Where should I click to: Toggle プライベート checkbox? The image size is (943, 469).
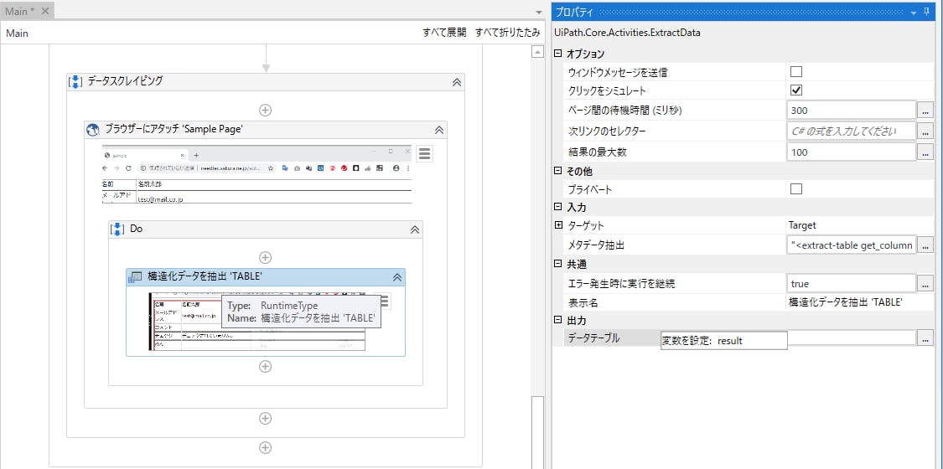click(x=796, y=189)
